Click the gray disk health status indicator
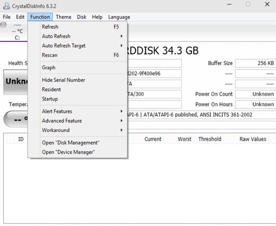The width and height of the screenshot is (276, 226). click(3, 25)
